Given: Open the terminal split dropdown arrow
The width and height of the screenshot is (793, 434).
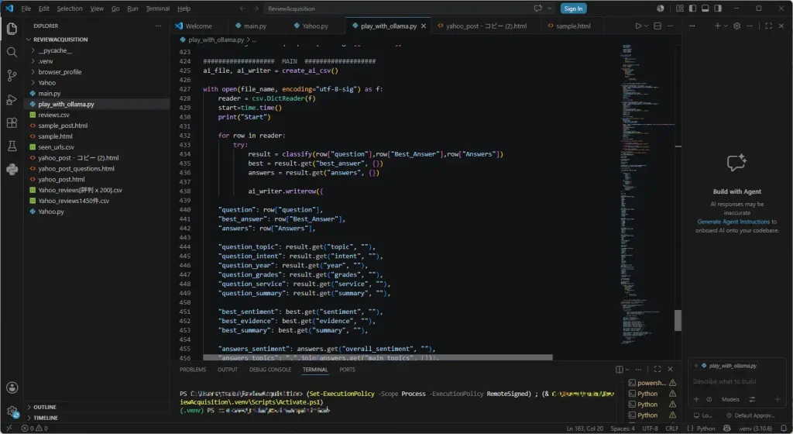Looking at the screenshot, I should pos(627,369).
